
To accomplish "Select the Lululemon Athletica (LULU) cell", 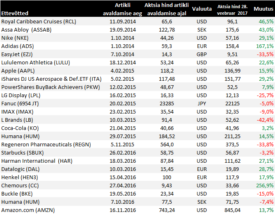I will point(36,62).
